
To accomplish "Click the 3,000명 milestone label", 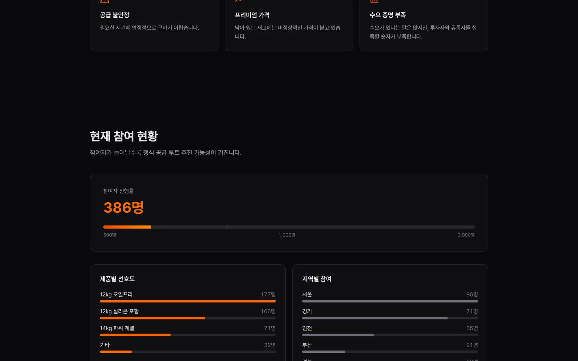I will (x=466, y=235).
